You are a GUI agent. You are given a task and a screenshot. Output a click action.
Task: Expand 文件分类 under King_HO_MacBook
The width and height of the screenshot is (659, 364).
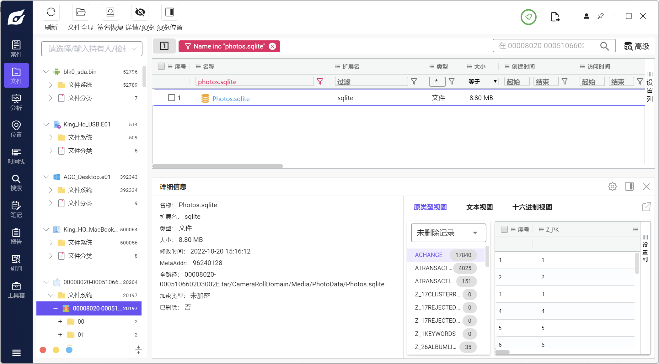pos(51,256)
